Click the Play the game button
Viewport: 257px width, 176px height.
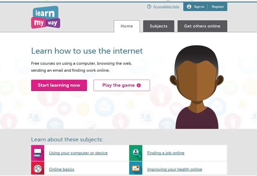point(122,85)
